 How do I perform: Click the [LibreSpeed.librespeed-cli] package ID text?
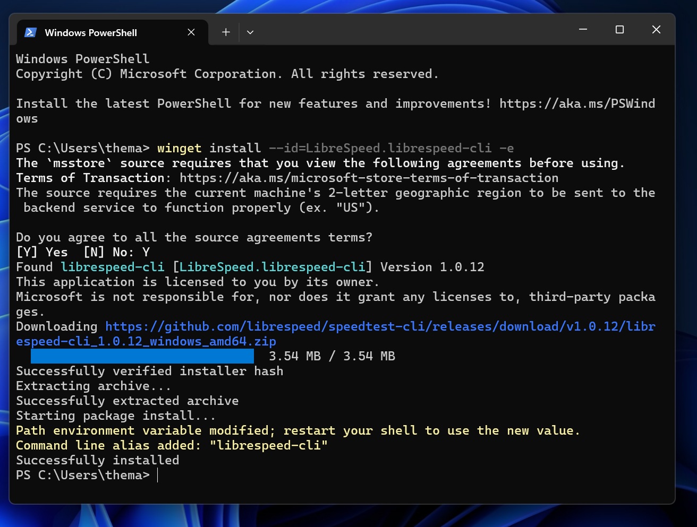(273, 267)
